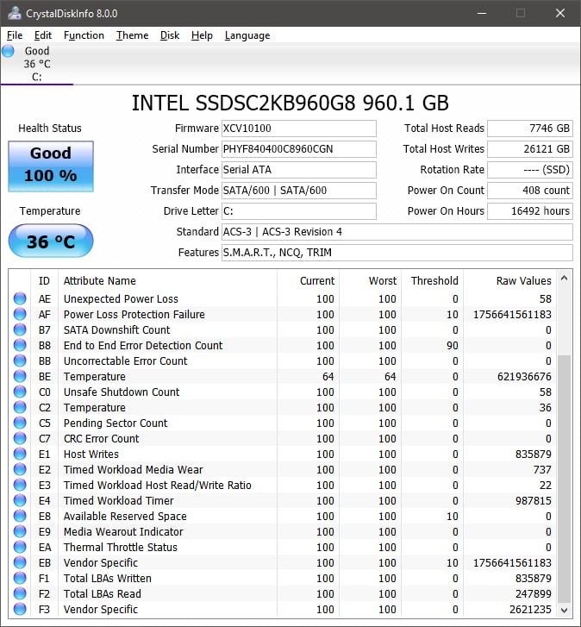Open the Edit menu
The width and height of the screenshot is (581, 627).
tap(43, 35)
